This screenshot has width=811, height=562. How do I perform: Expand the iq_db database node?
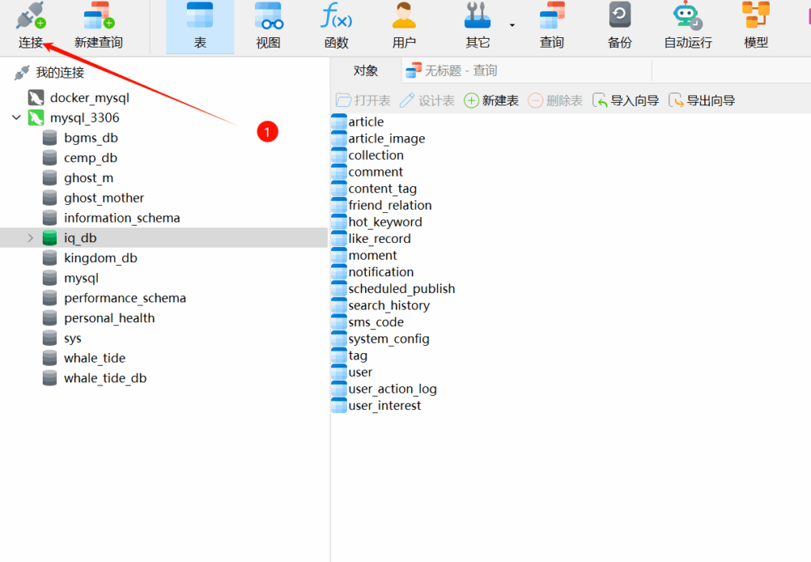31,237
